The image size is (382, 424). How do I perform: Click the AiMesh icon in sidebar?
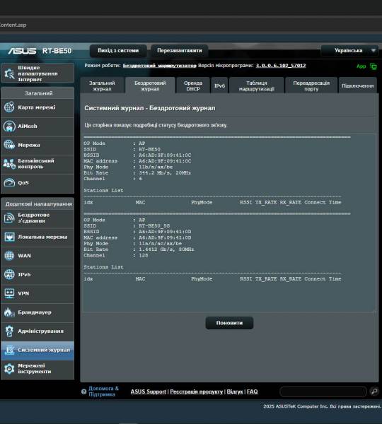pyautogui.click(x=9, y=126)
